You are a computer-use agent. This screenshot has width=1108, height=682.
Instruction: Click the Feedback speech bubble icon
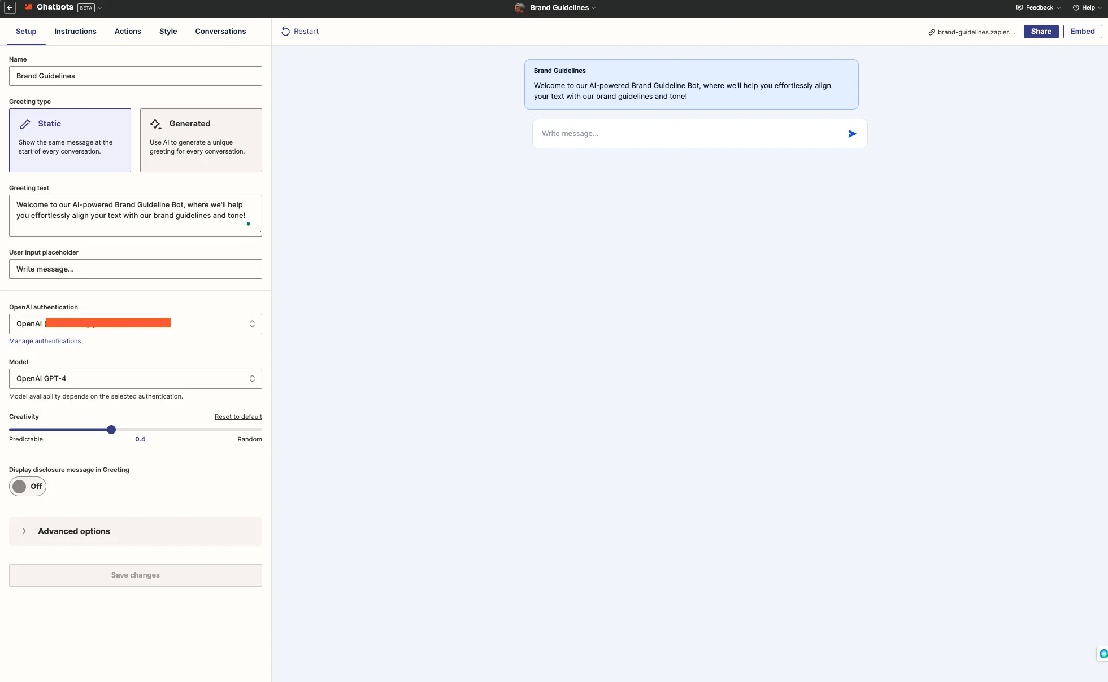pos(1019,8)
